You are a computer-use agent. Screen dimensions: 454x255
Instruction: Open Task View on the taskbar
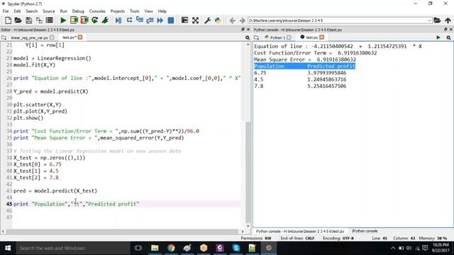pyautogui.click(x=138, y=248)
